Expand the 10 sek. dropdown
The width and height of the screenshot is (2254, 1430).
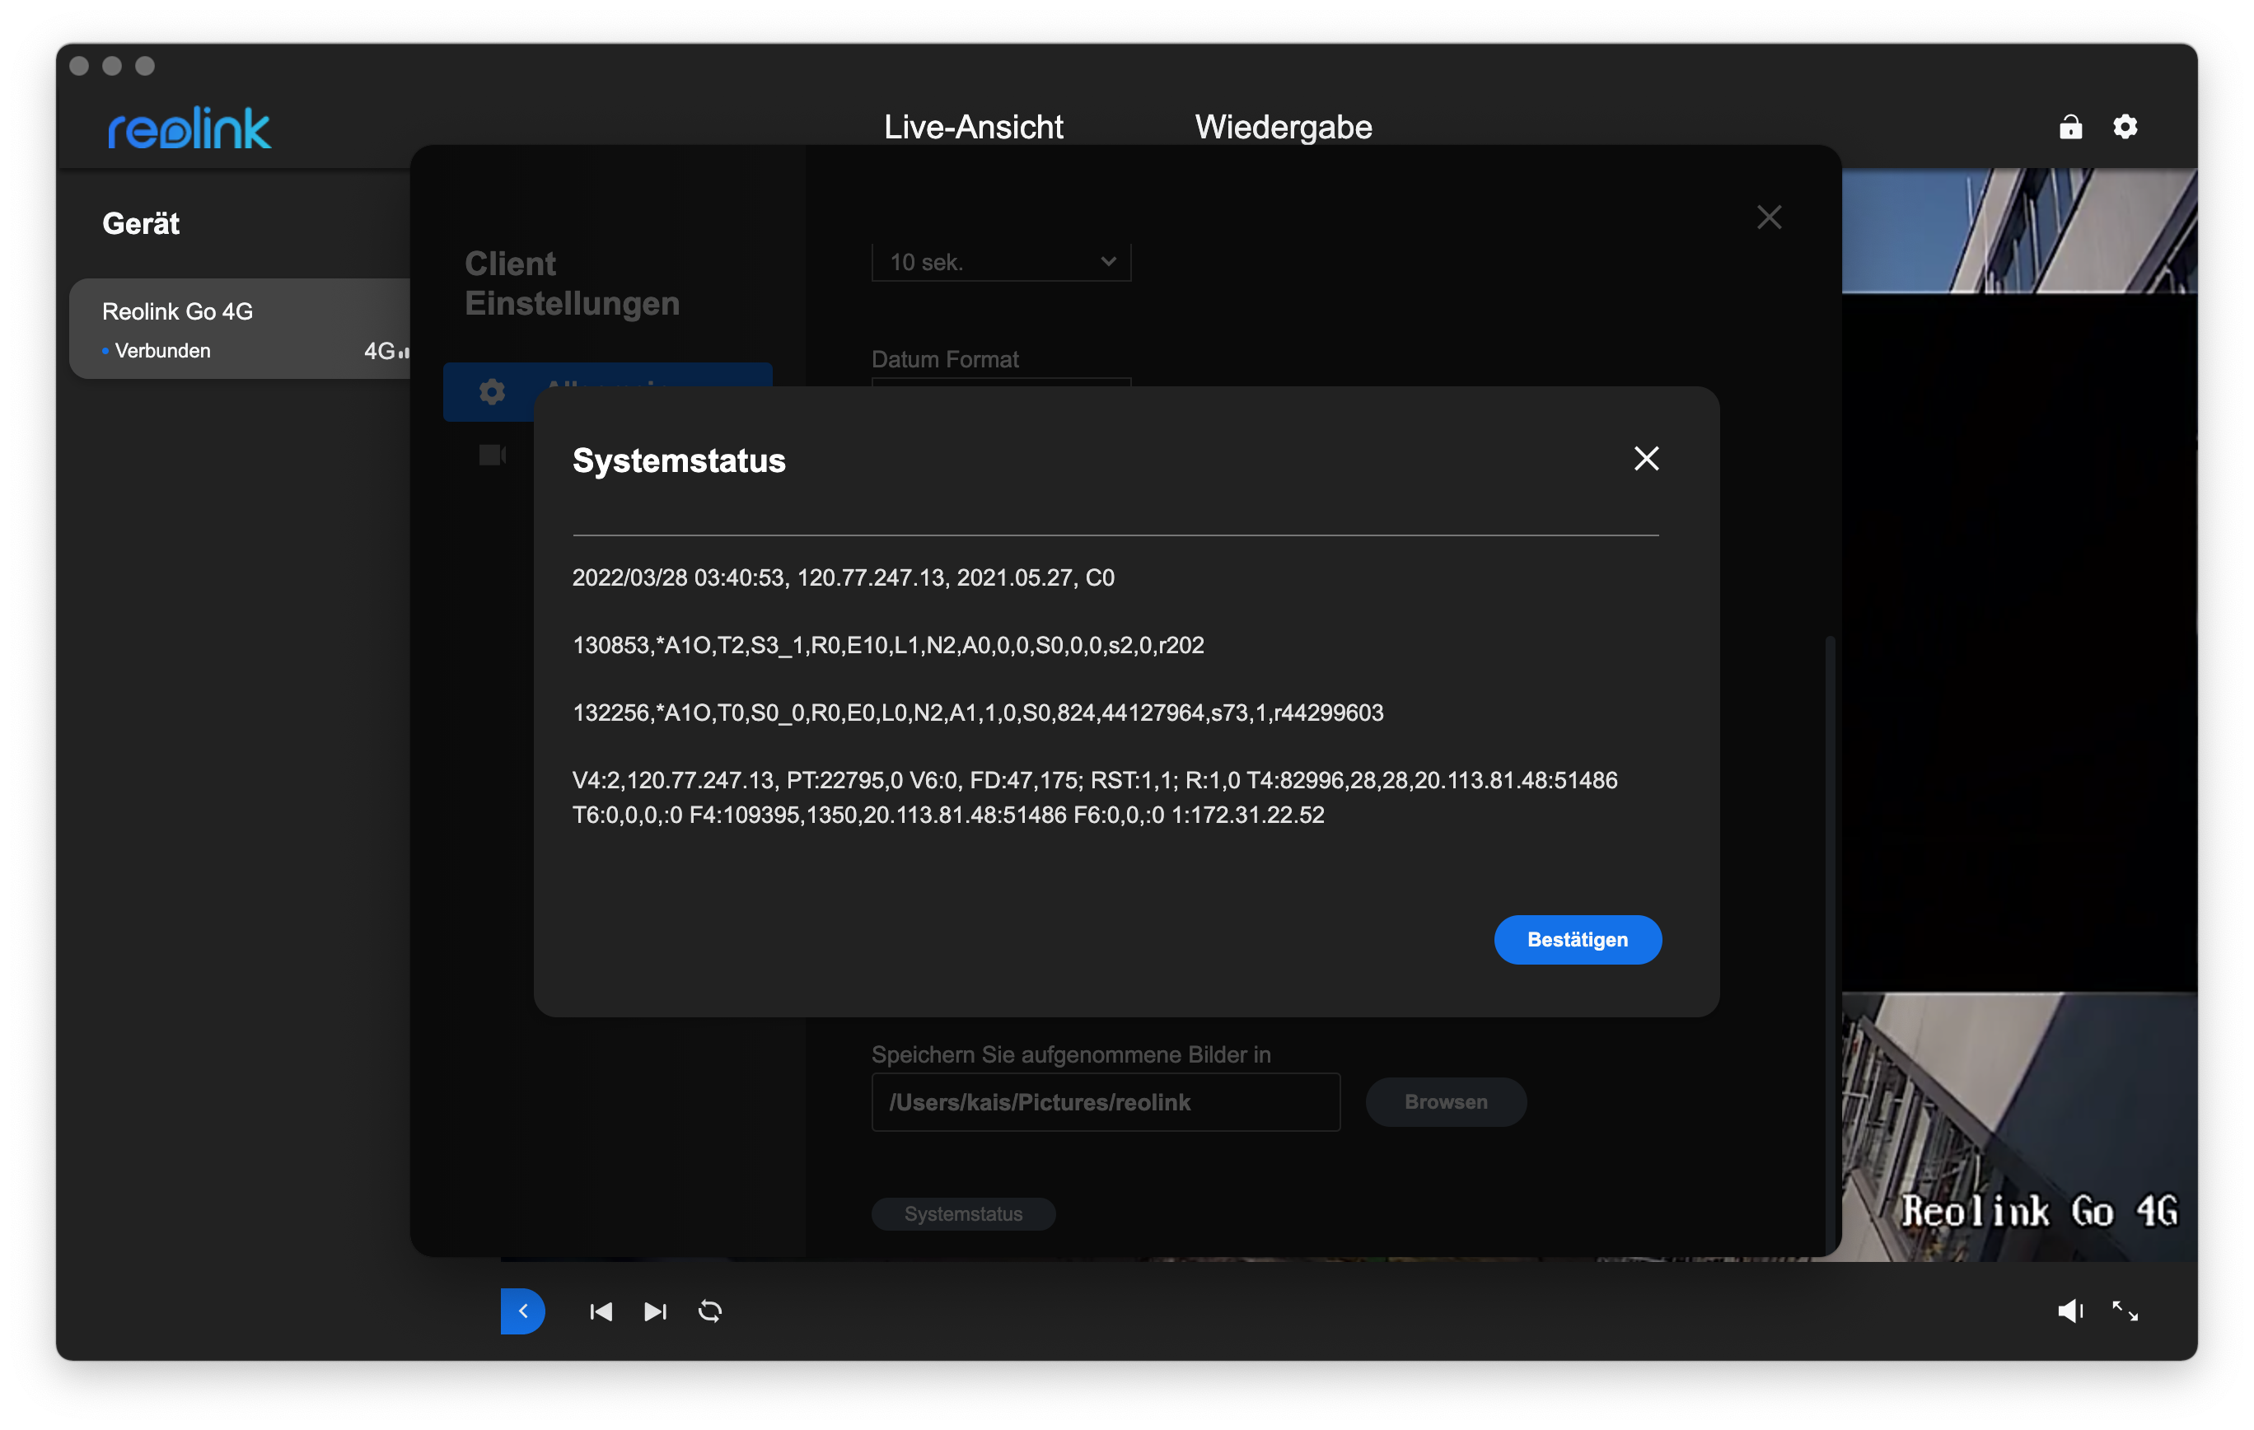(1001, 262)
